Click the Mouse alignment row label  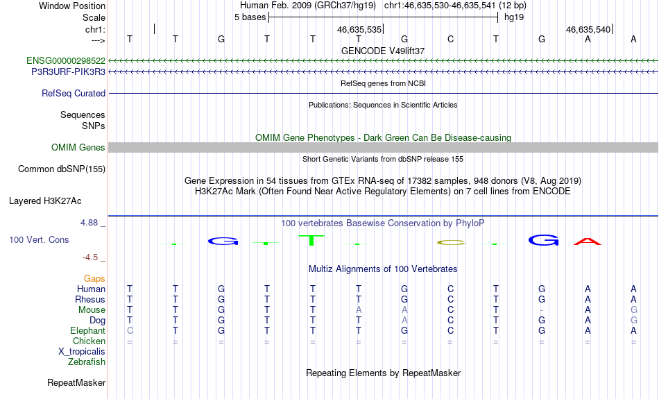click(92, 310)
